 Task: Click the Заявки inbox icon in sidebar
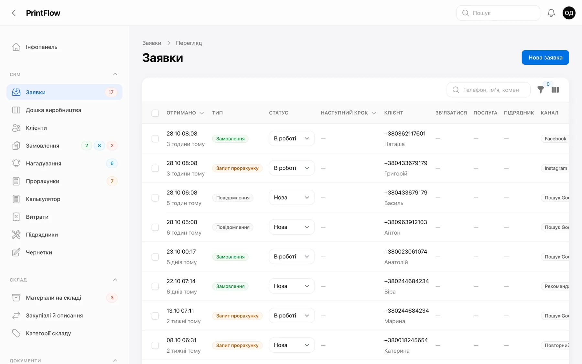tap(16, 92)
